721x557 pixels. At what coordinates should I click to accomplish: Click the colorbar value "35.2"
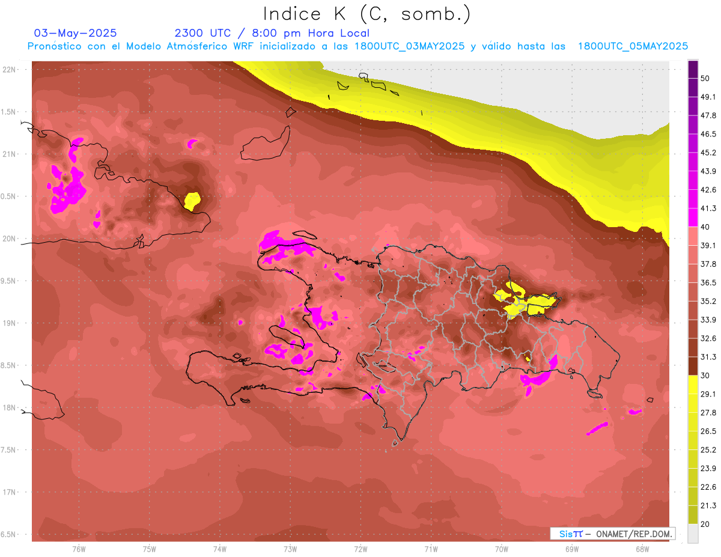[x=708, y=301]
